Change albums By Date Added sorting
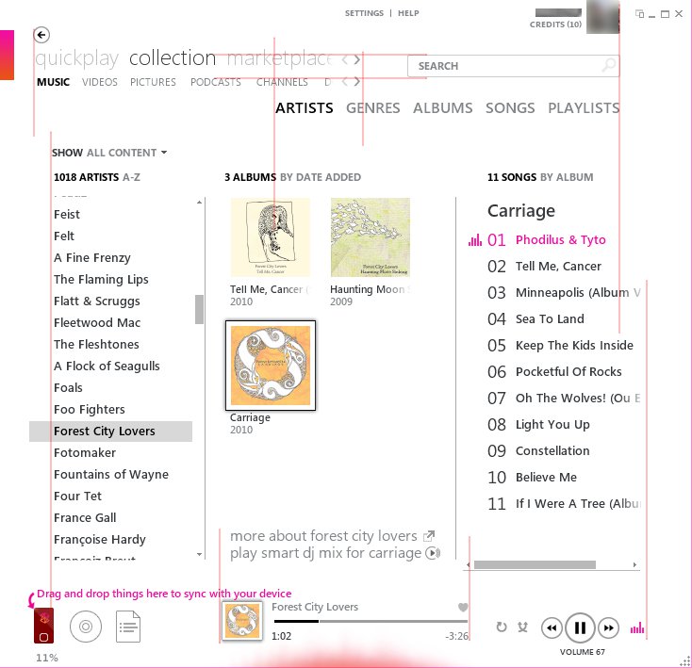Screen dimensions: 692x668 (x=321, y=177)
